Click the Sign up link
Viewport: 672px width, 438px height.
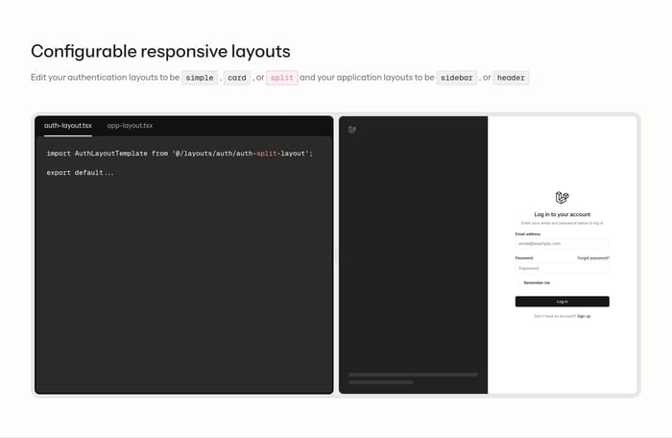coord(584,316)
